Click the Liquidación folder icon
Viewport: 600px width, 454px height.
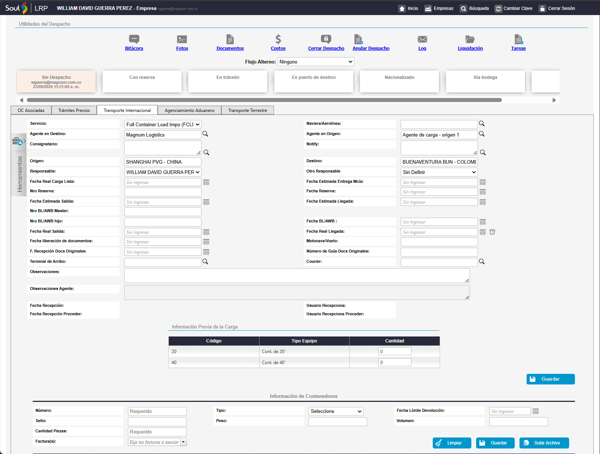tap(470, 39)
